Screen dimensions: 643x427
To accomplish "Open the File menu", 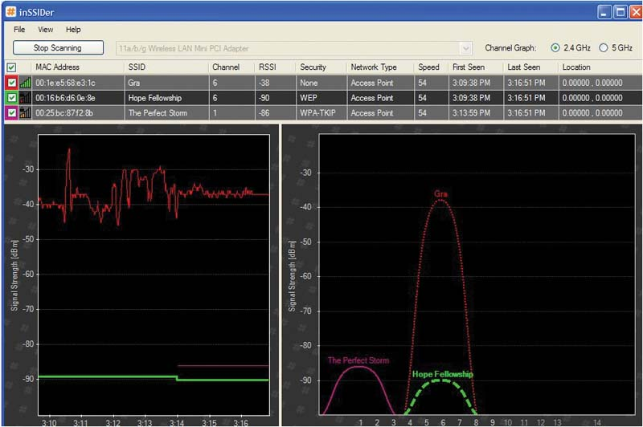I will click(19, 30).
